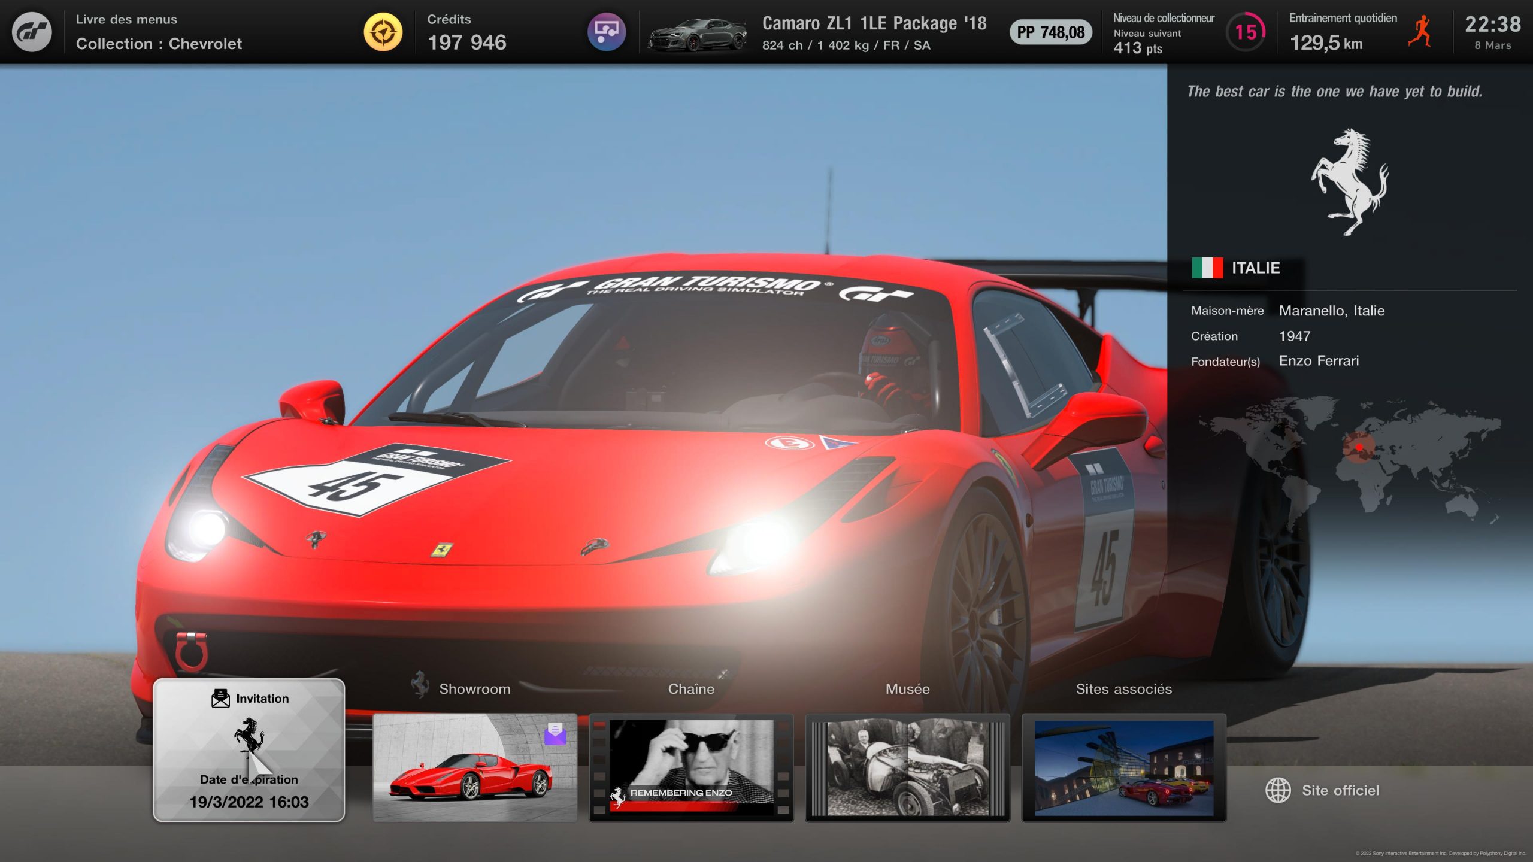Click the GT logo home icon
This screenshot has width=1533, height=862.
(32, 32)
